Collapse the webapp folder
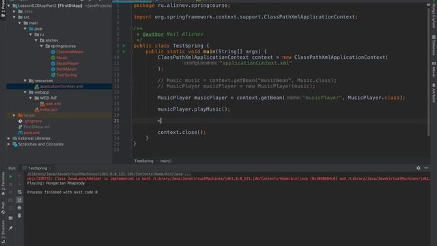The height and width of the screenshot is (246, 437). [25, 92]
